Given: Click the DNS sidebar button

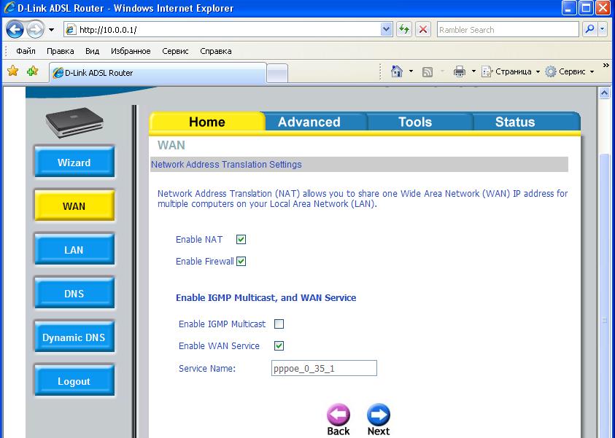Looking at the screenshot, I should (x=74, y=294).
